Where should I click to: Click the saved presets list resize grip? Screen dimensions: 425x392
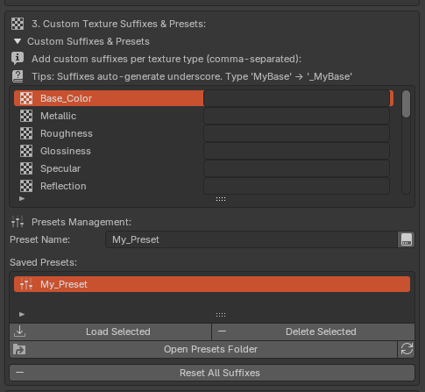(221, 315)
